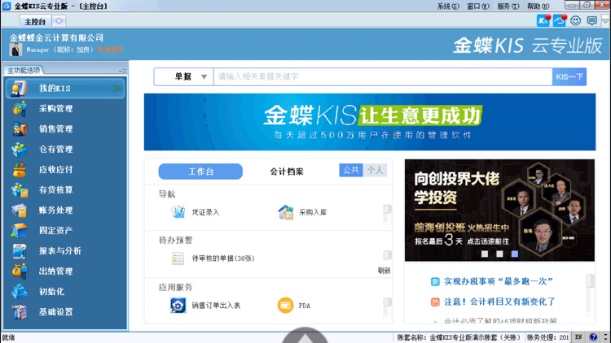Open news 注意！会计科目又有新变化了
611x343 pixels.
[x=499, y=302]
